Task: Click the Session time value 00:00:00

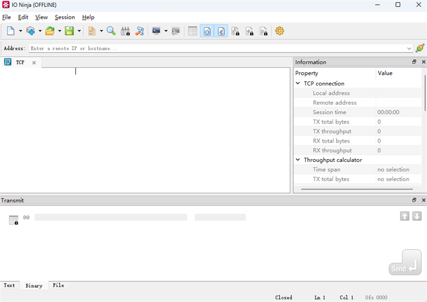Action: coord(389,112)
